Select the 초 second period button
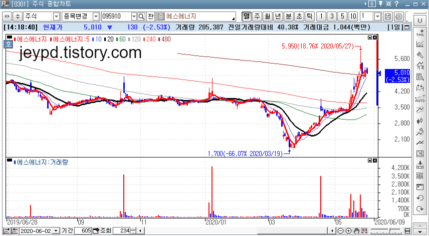Image resolution: width=429 pixels, height=236 pixels. 299,16
